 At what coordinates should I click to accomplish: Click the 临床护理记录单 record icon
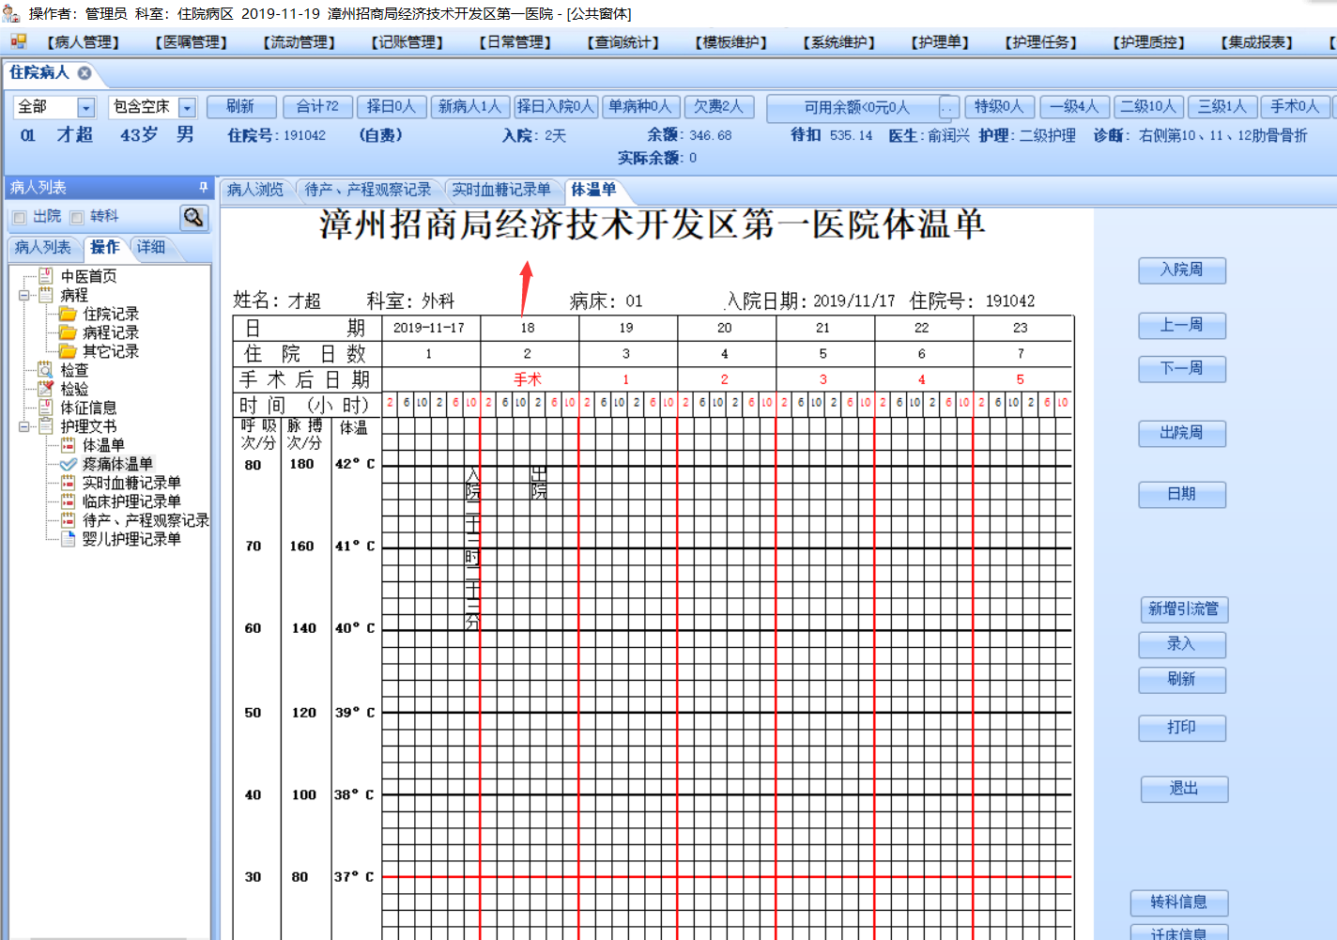(68, 501)
